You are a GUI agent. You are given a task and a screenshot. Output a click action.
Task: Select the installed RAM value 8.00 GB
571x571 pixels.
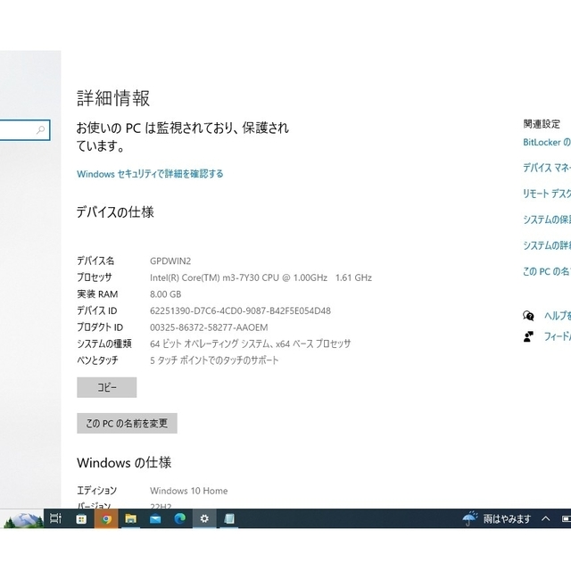(166, 294)
